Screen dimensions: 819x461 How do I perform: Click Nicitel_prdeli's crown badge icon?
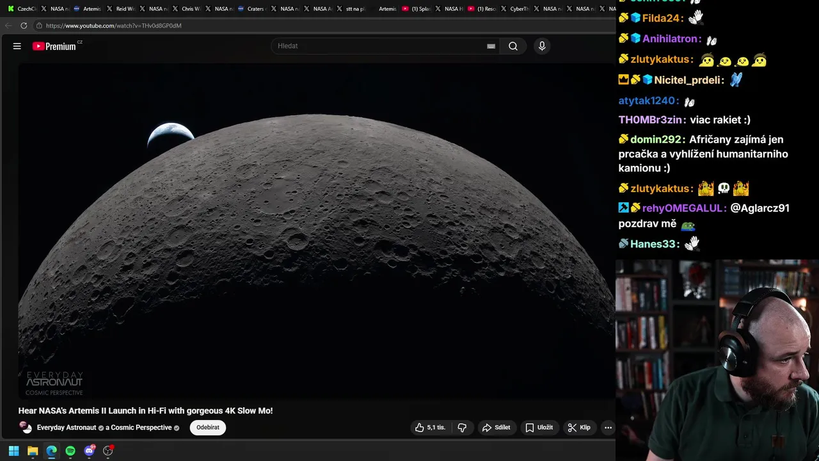624,80
